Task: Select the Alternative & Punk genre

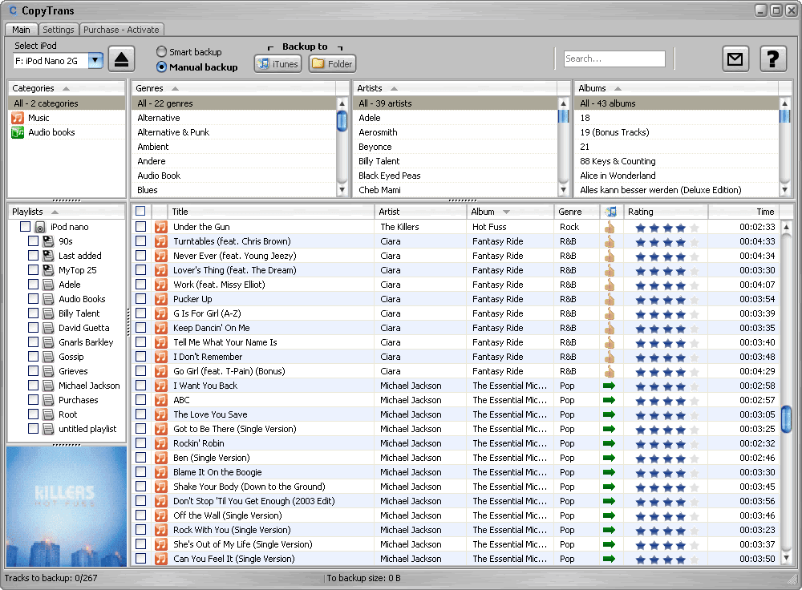Action: pyautogui.click(x=233, y=132)
